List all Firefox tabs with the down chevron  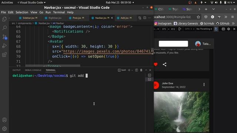(x=213, y=9)
